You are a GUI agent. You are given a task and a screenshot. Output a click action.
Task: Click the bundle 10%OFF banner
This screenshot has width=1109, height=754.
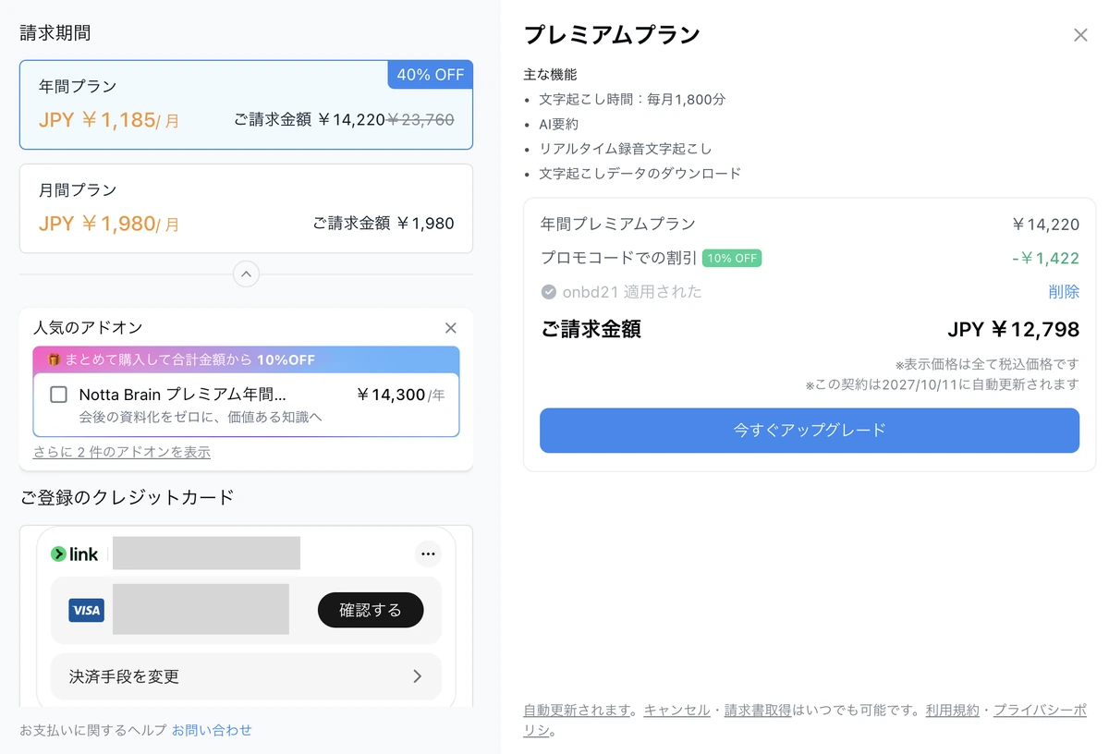click(x=246, y=359)
